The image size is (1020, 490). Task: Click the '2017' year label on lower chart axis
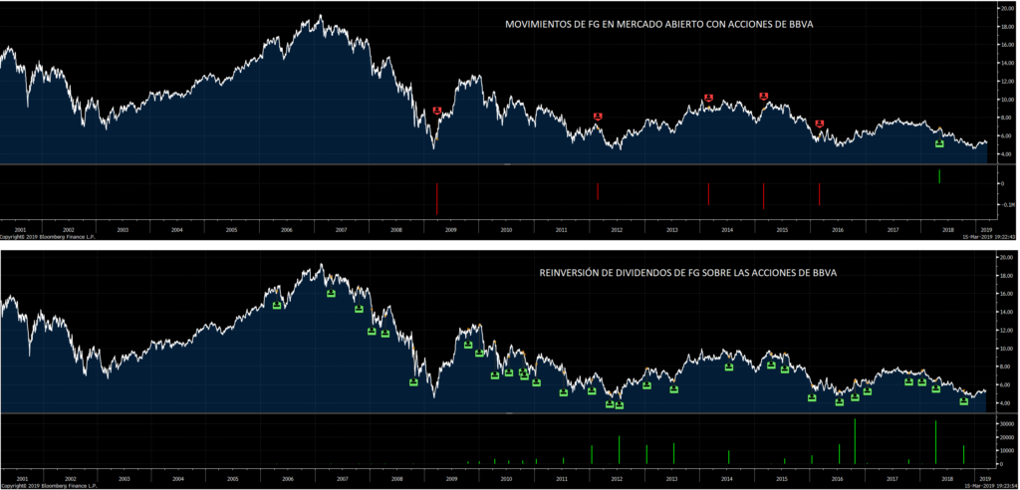point(892,478)
